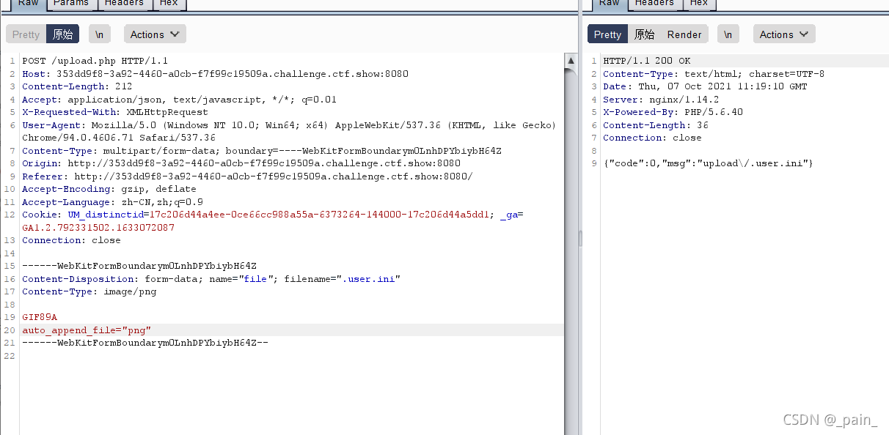Click the User-Agent header line
Image resolution: width=889 pixels, height=435 pixels.
tap(289, 132)
